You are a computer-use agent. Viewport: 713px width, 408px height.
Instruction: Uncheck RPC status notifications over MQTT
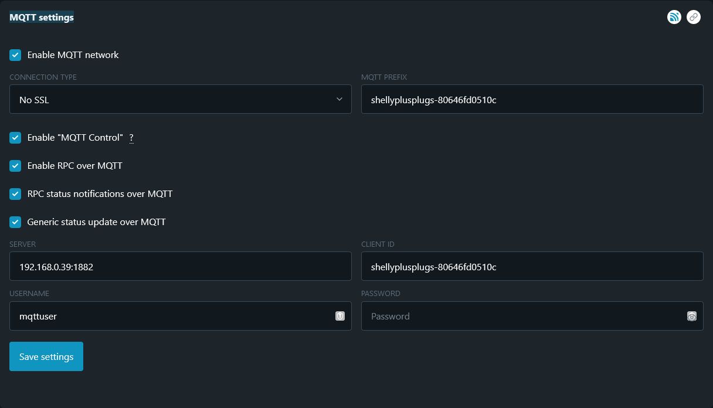tap(15, 194)
